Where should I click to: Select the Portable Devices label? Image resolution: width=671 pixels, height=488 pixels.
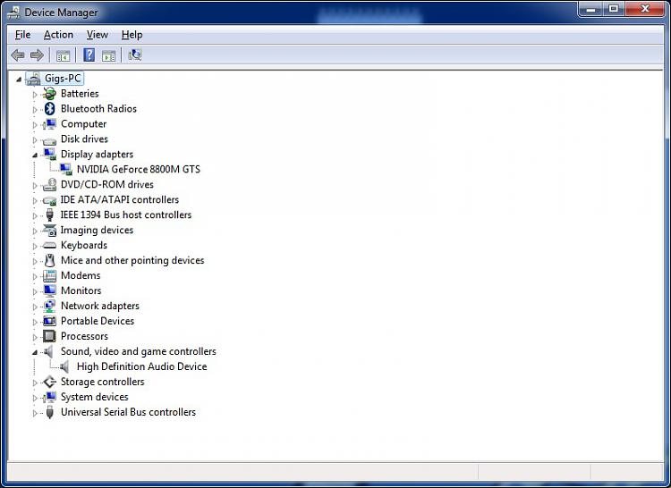[98, 321]
